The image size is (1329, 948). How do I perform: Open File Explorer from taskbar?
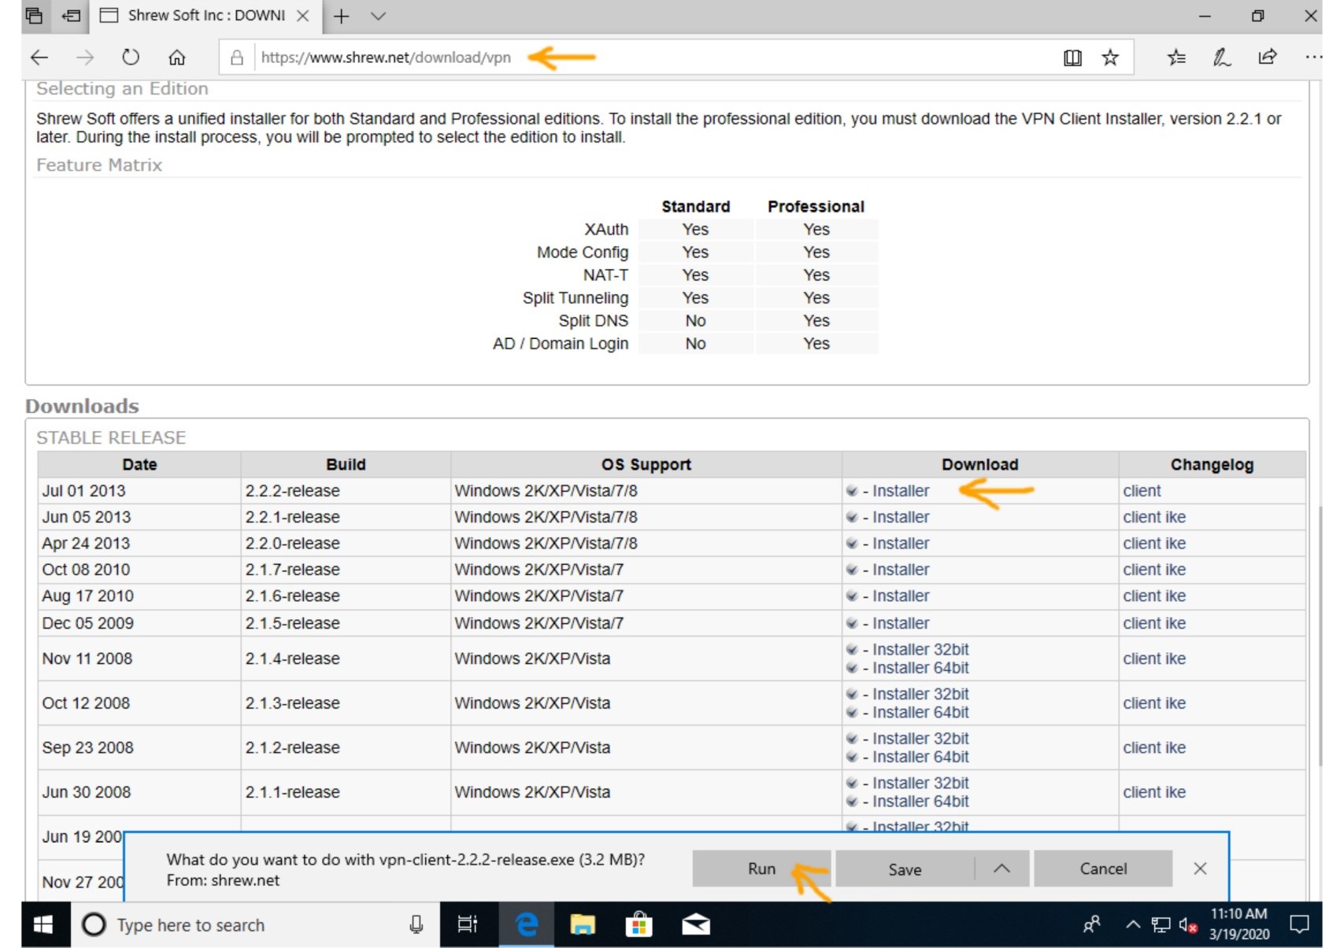coord(582,925)
